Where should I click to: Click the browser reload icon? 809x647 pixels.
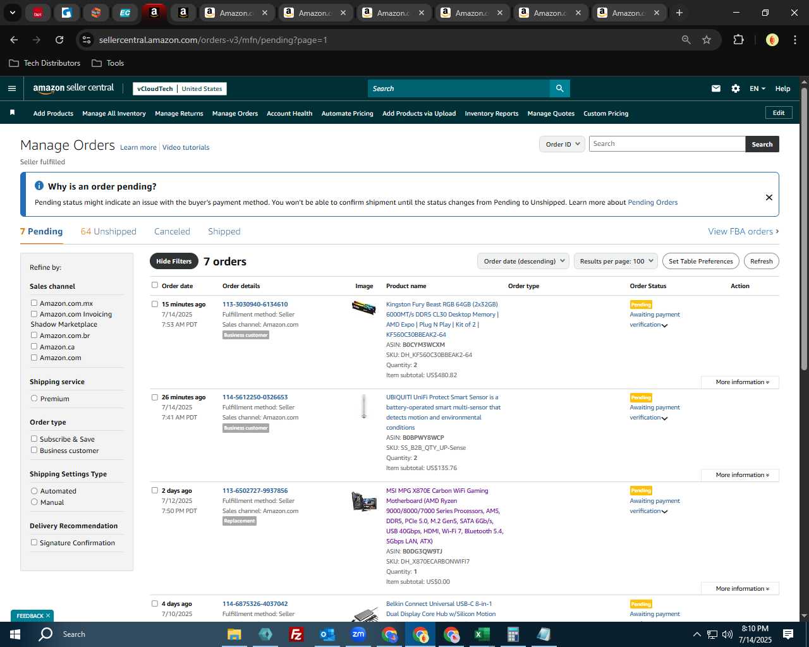coord(59,40)
